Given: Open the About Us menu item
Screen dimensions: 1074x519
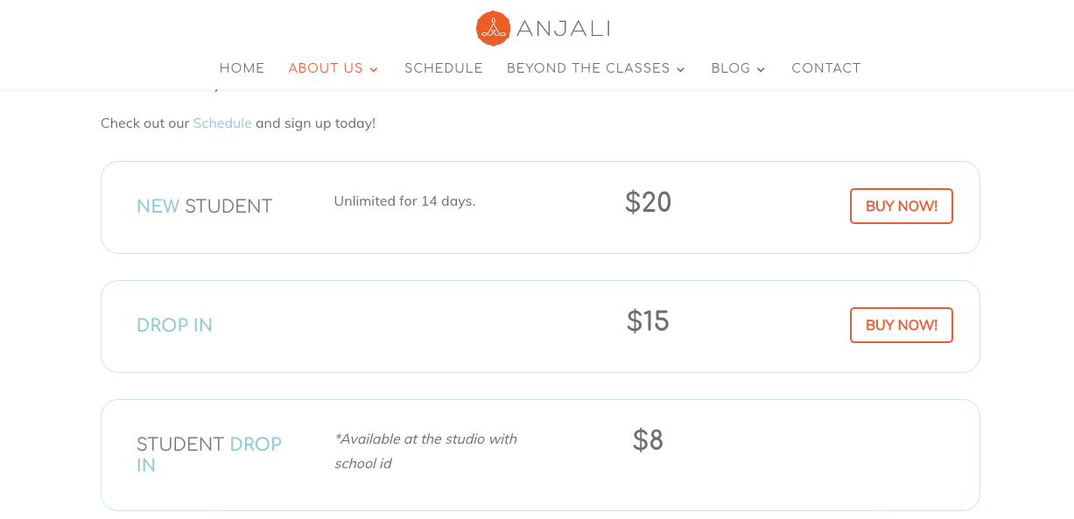Looking at the screenshot, I should [x=326, y=68].
